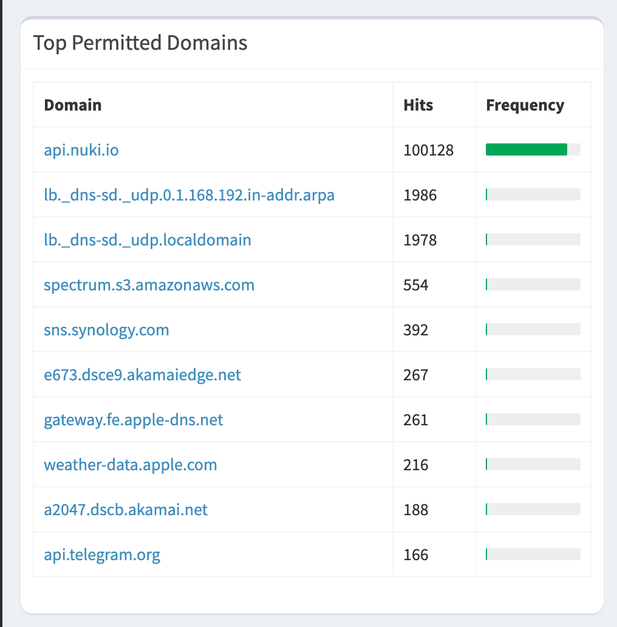
Task: Click the frequency bar for sns.synology.com
Action: [x=533, y=329]
